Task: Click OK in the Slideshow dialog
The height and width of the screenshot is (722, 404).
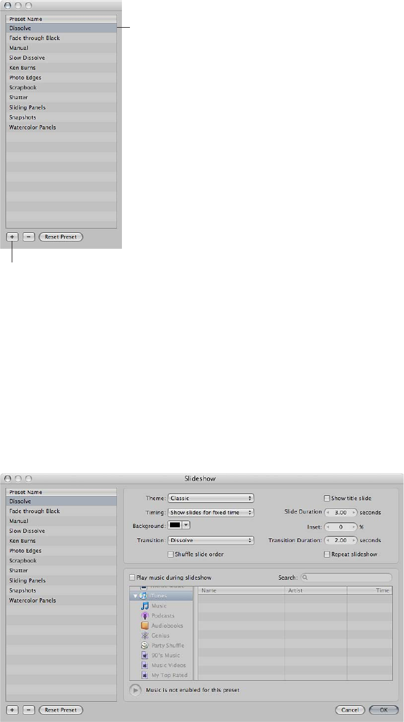Action: [383, 710]
